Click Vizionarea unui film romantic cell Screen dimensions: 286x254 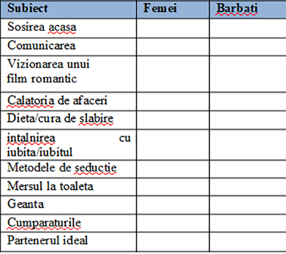tap(69, 74)
